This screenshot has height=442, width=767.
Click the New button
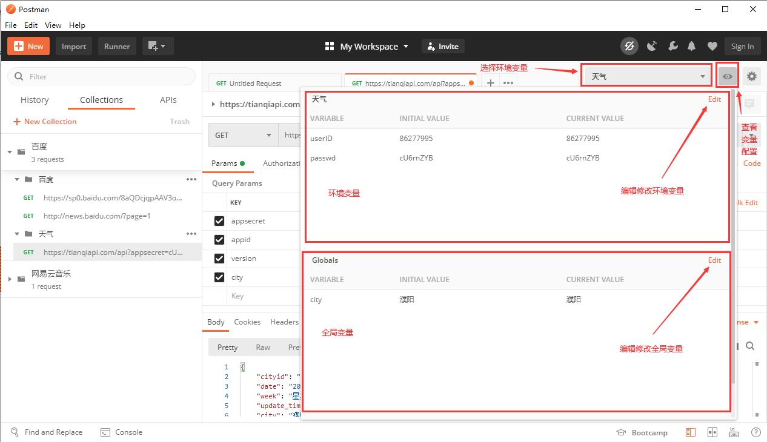point(28,46)
